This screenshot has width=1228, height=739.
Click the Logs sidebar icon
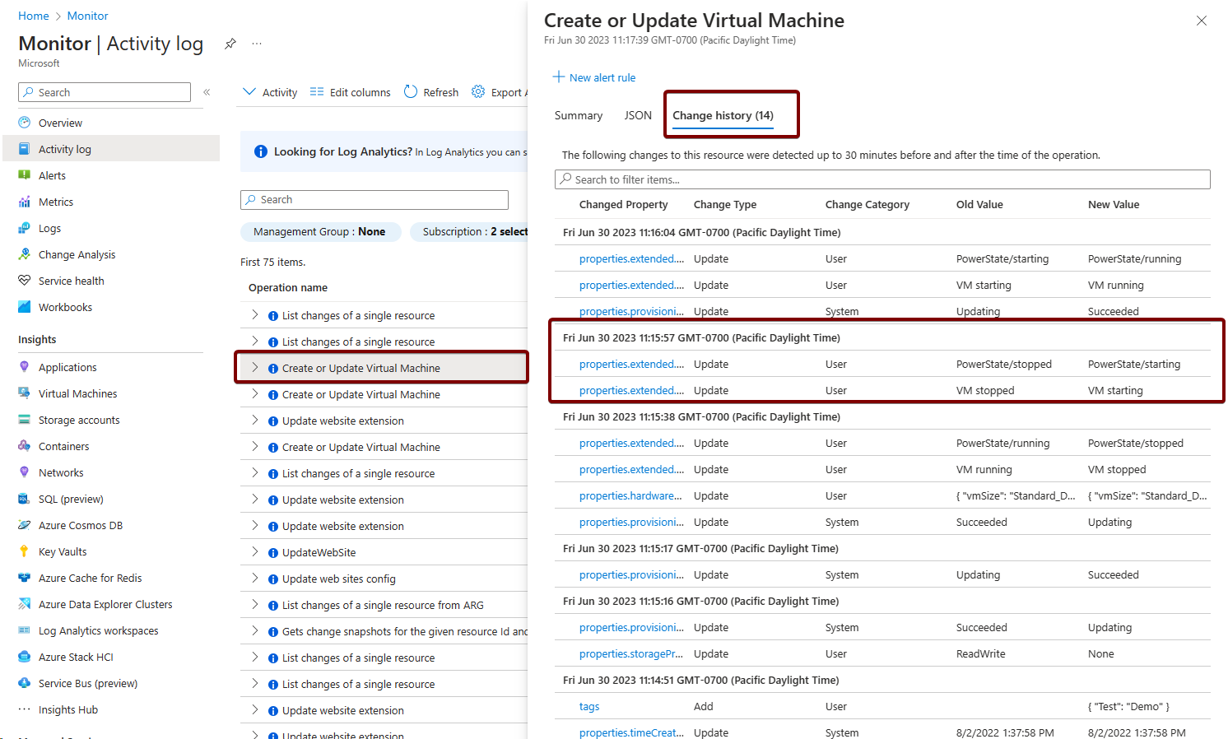[25, 228]
